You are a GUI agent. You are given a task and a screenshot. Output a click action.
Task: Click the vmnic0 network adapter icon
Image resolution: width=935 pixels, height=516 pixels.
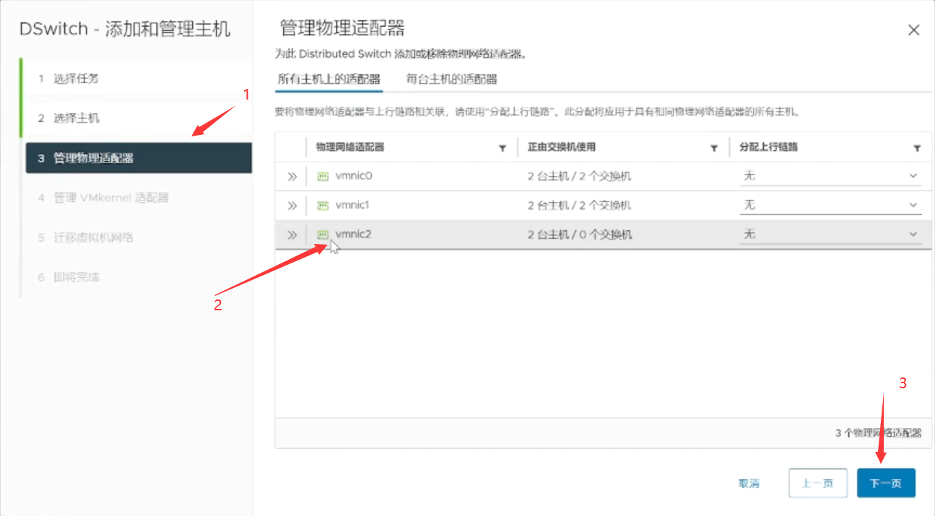tap(323, 175)
